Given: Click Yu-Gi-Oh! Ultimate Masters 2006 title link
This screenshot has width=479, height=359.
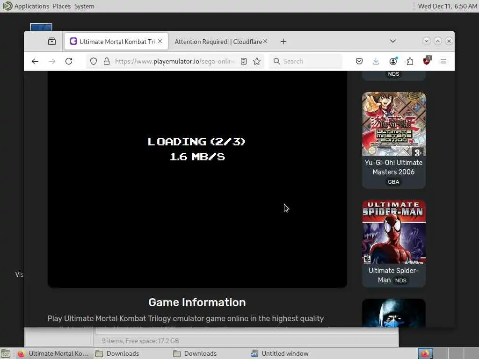Looking at the screenshot, I should point(394,167).
